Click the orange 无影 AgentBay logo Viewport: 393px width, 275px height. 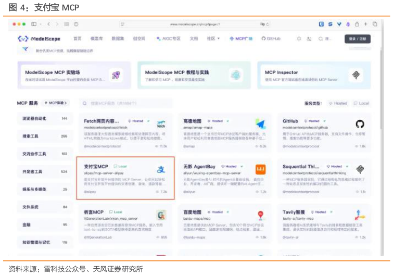pyautogui.click(x=260, y=169)
